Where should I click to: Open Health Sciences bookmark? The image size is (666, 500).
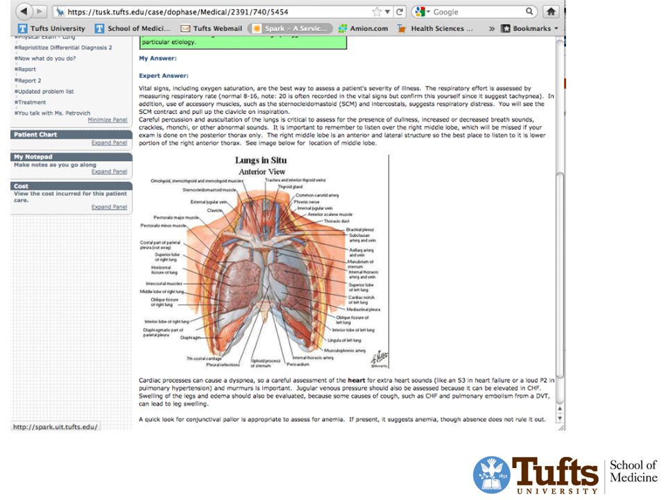pos(435,28)
